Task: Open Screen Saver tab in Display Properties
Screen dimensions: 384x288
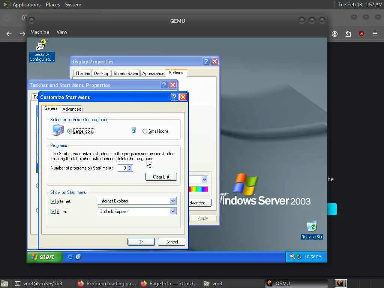Action: 126,73
